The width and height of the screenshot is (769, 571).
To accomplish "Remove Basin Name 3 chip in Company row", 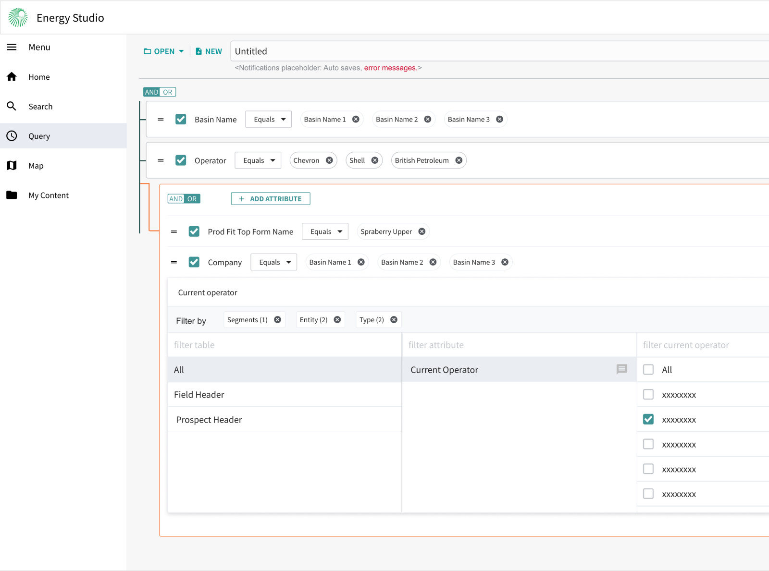I will point(505,262).
